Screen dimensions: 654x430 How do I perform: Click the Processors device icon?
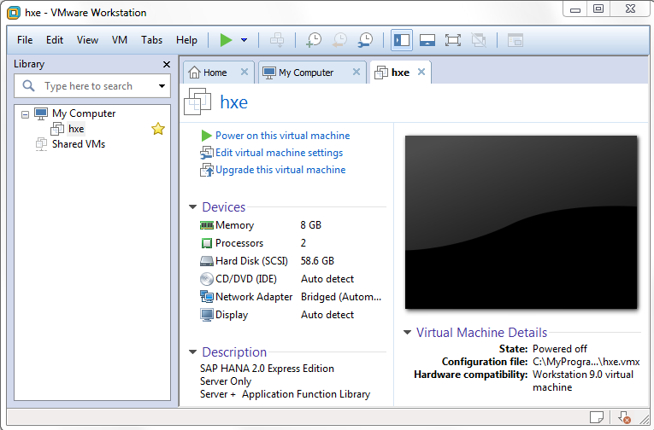pos(207,243)
